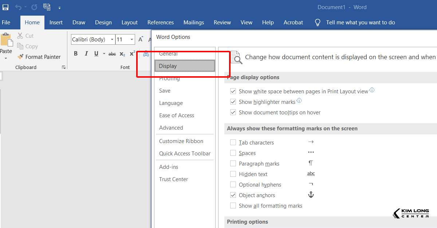Click the Cut scissors icon
Image resolution: width=437 pixels, height=228 pixels.
point(20,36)
